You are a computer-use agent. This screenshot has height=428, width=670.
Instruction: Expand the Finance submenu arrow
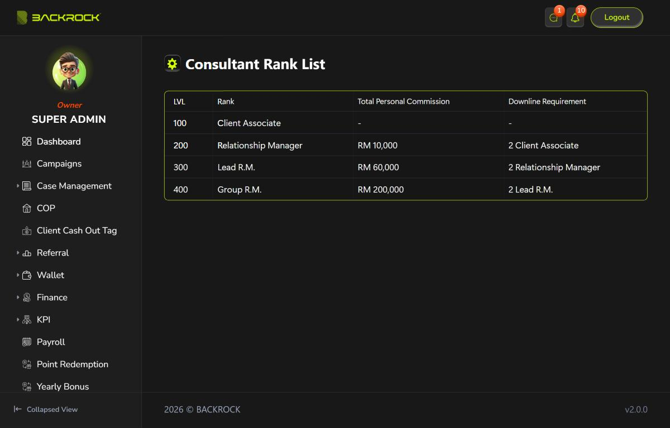pyautogui.click(x=18, y=297)
